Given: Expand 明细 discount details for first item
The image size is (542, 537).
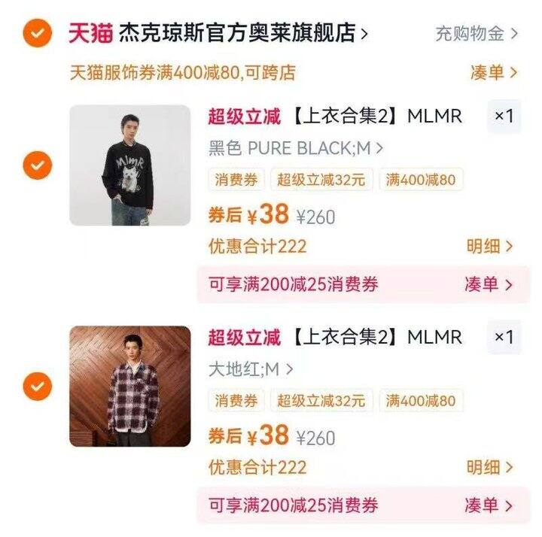Looking at the screenshot, I should (489, 247).
